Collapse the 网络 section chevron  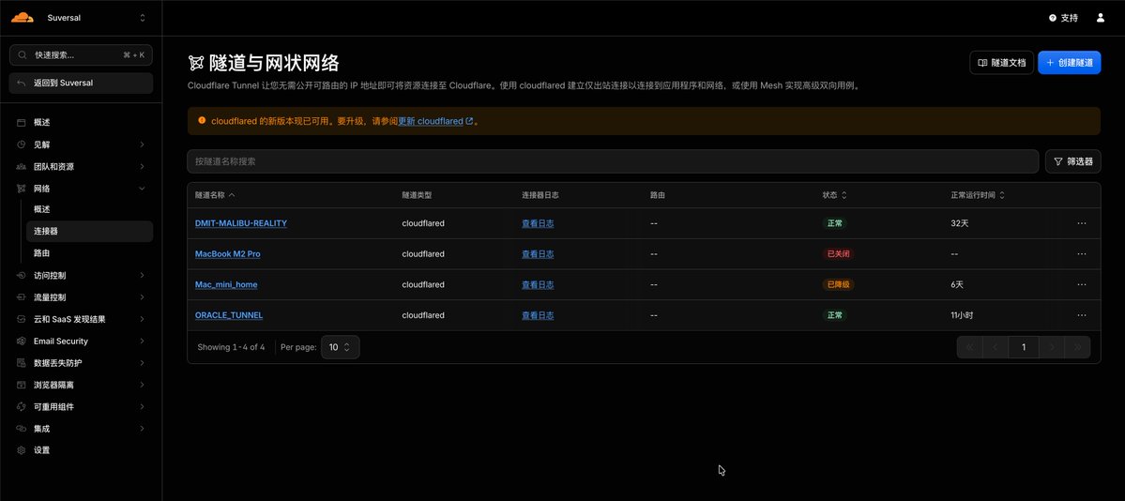[142, 189]
